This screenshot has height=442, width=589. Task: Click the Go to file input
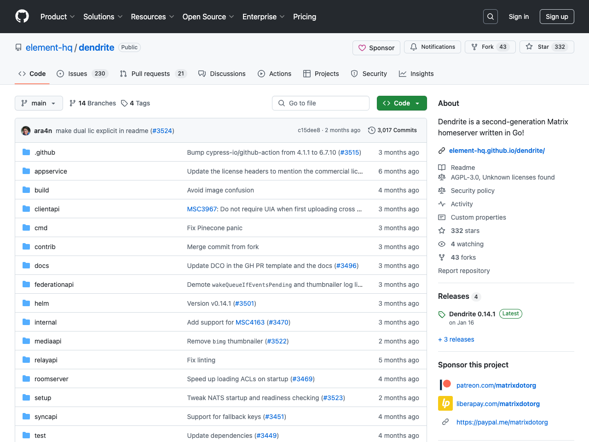click(x=321, y=103)
